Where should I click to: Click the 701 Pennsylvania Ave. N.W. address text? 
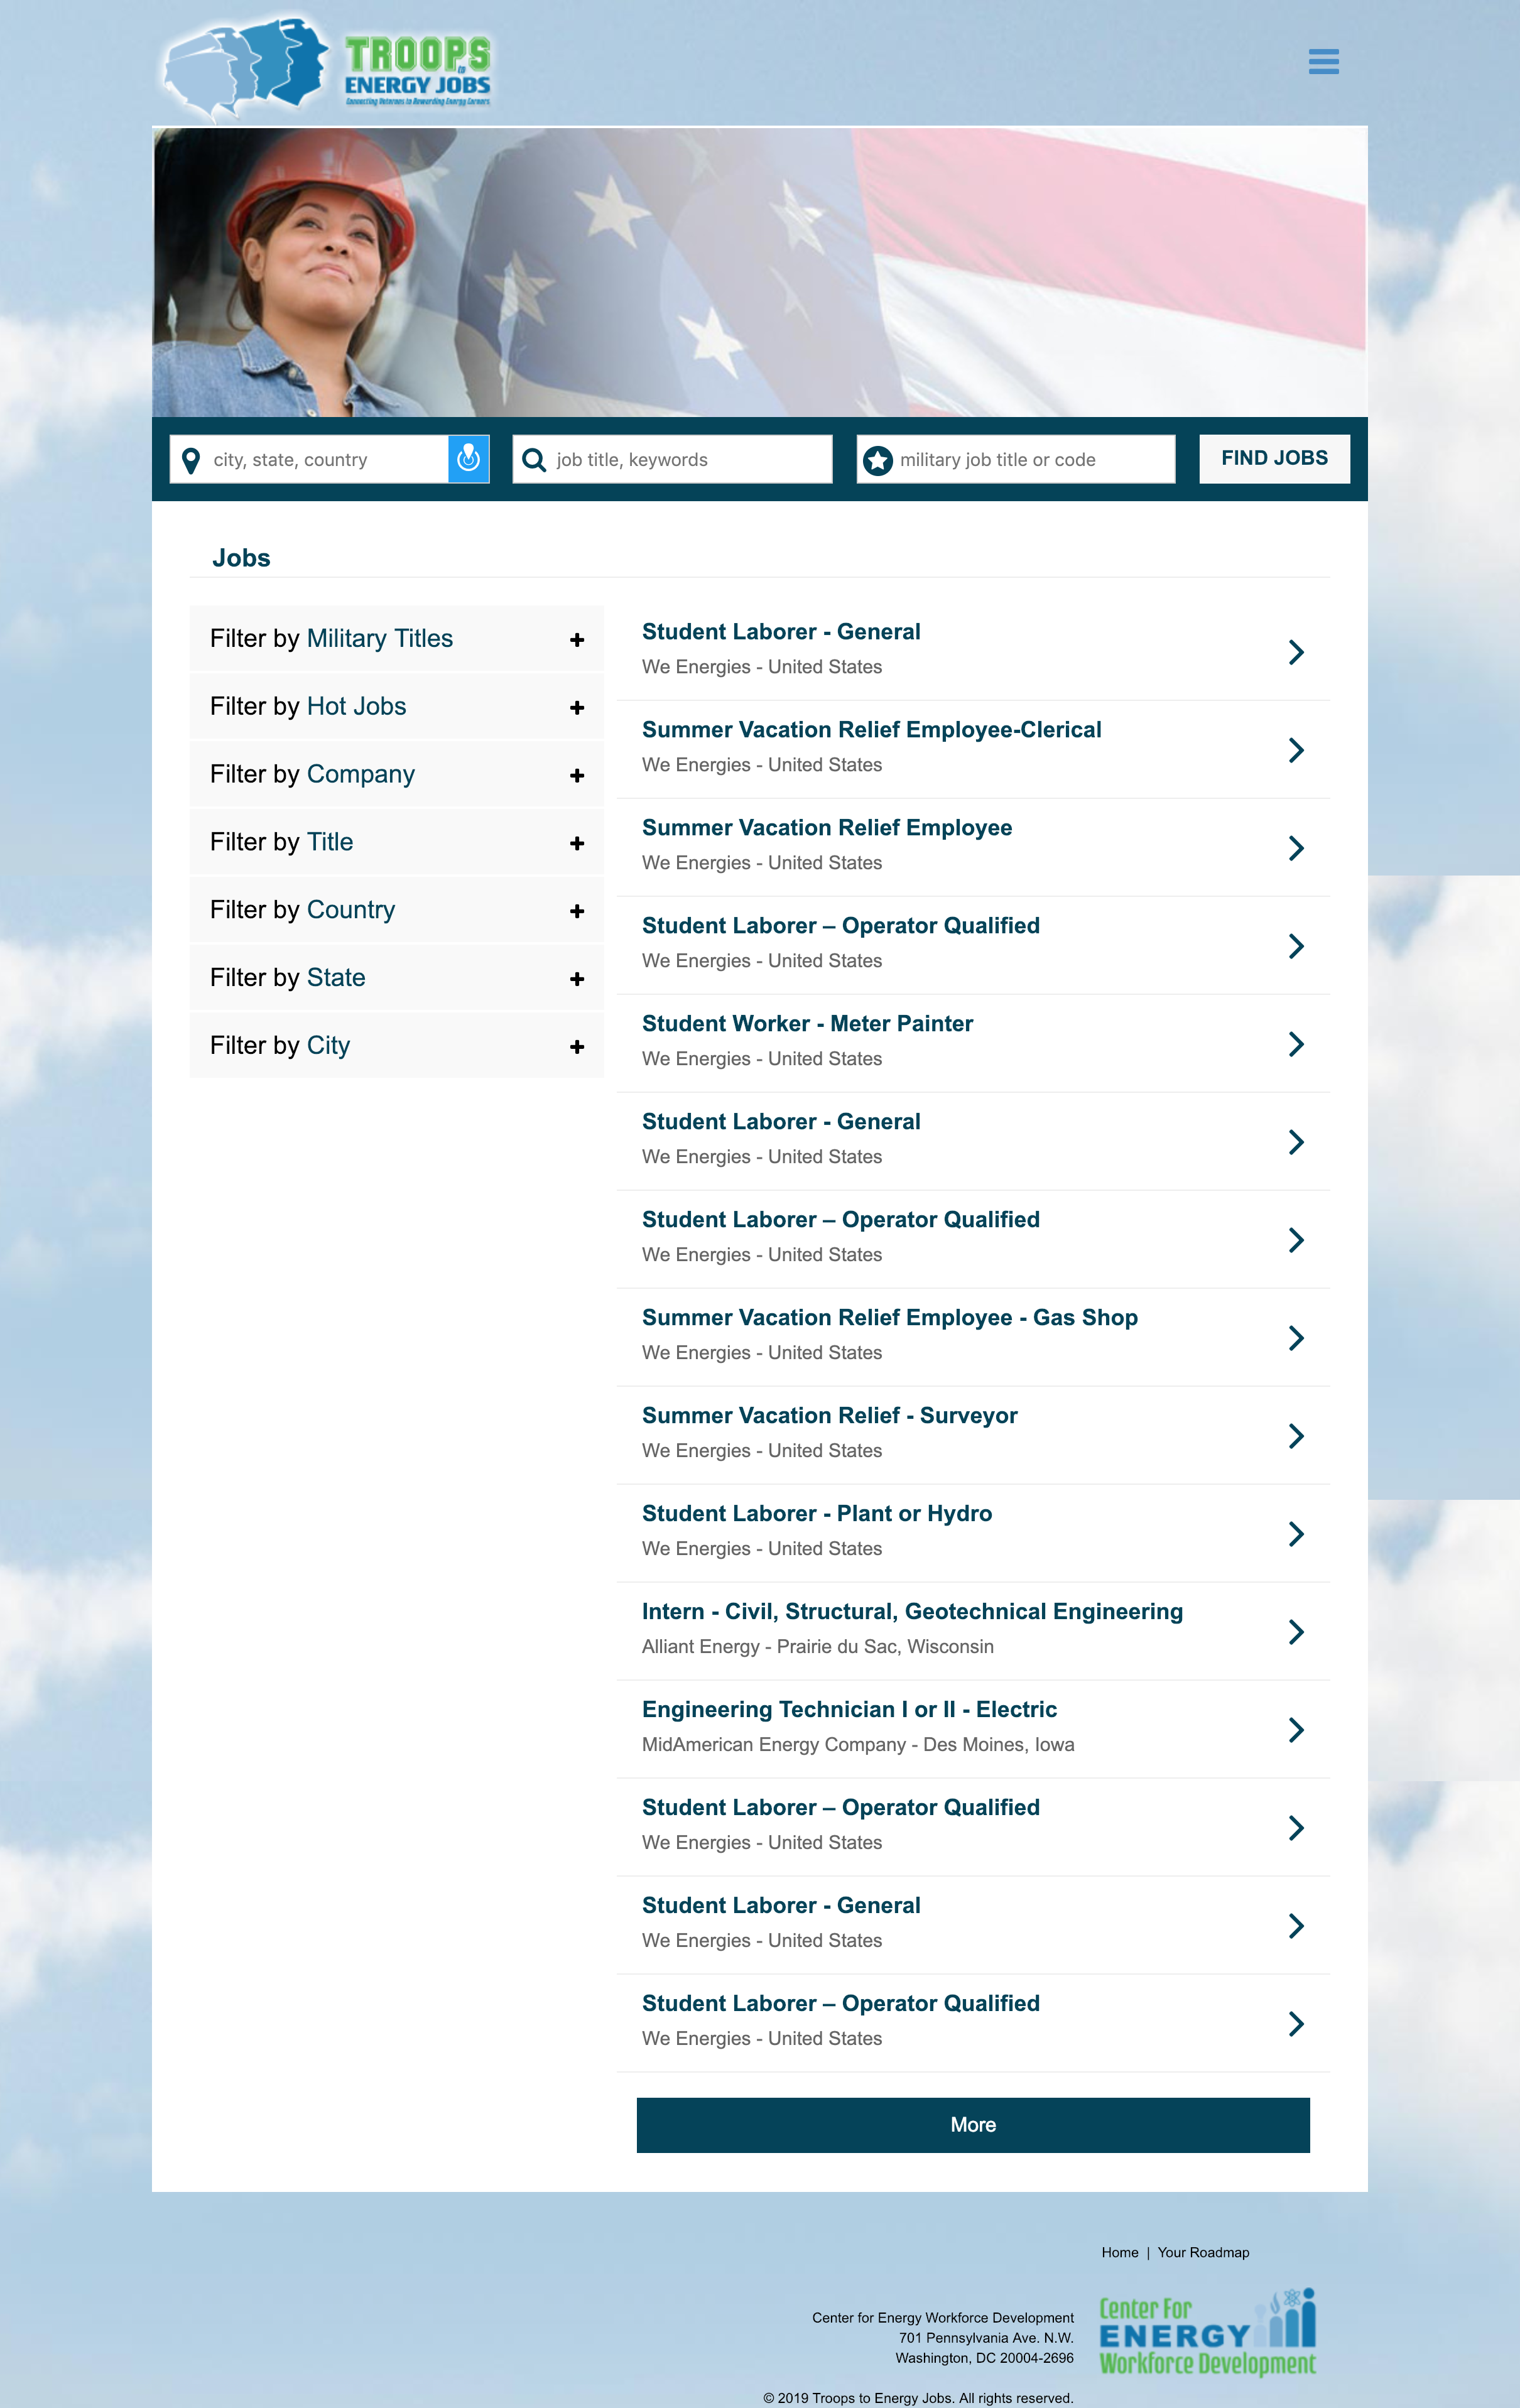(x=985, y=2338)
